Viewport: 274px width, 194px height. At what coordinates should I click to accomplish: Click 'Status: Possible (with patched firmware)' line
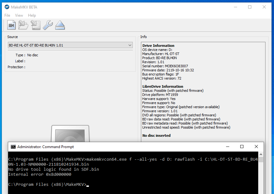(x=173, y=91)
